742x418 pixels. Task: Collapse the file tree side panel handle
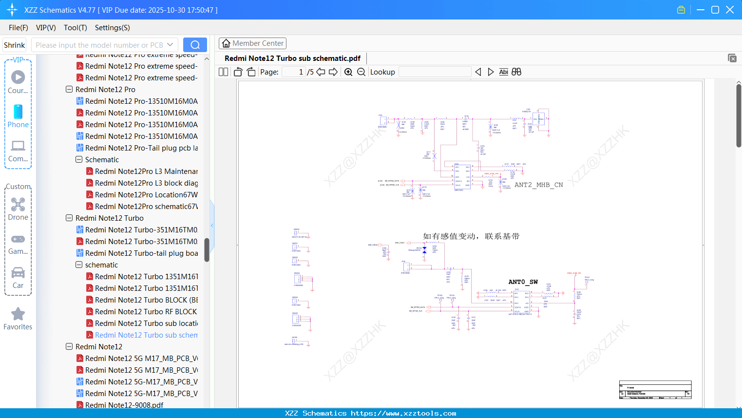click(212, 226)
